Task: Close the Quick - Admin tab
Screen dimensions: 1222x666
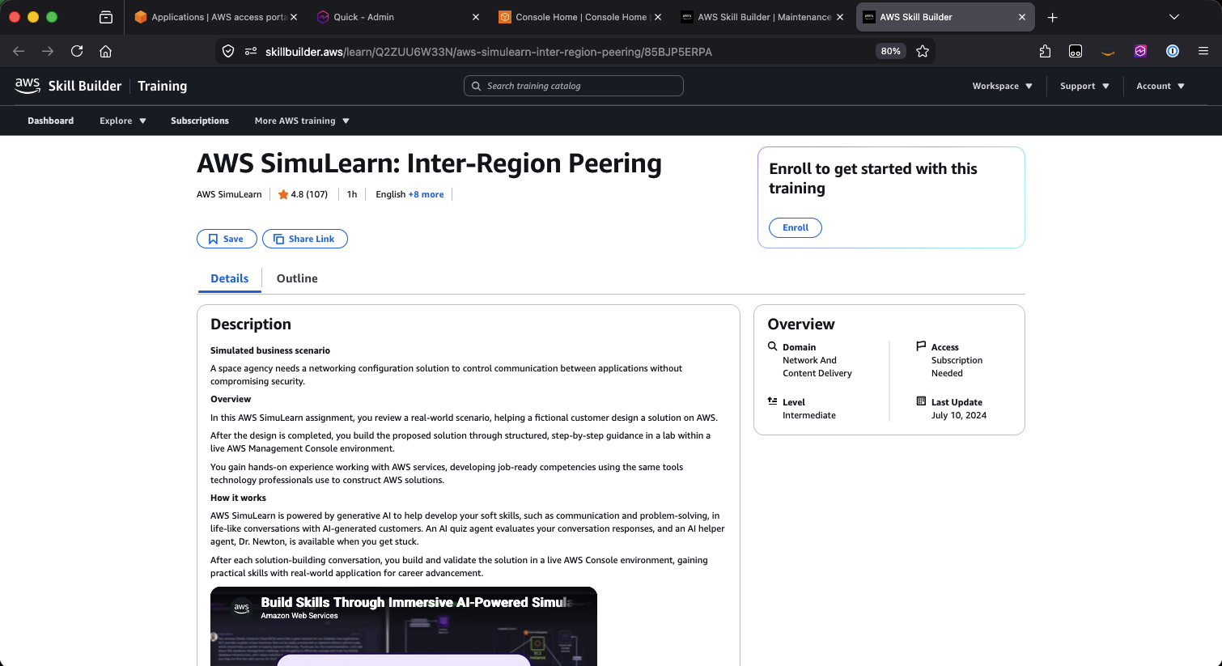Action: [x=476, y=17]
